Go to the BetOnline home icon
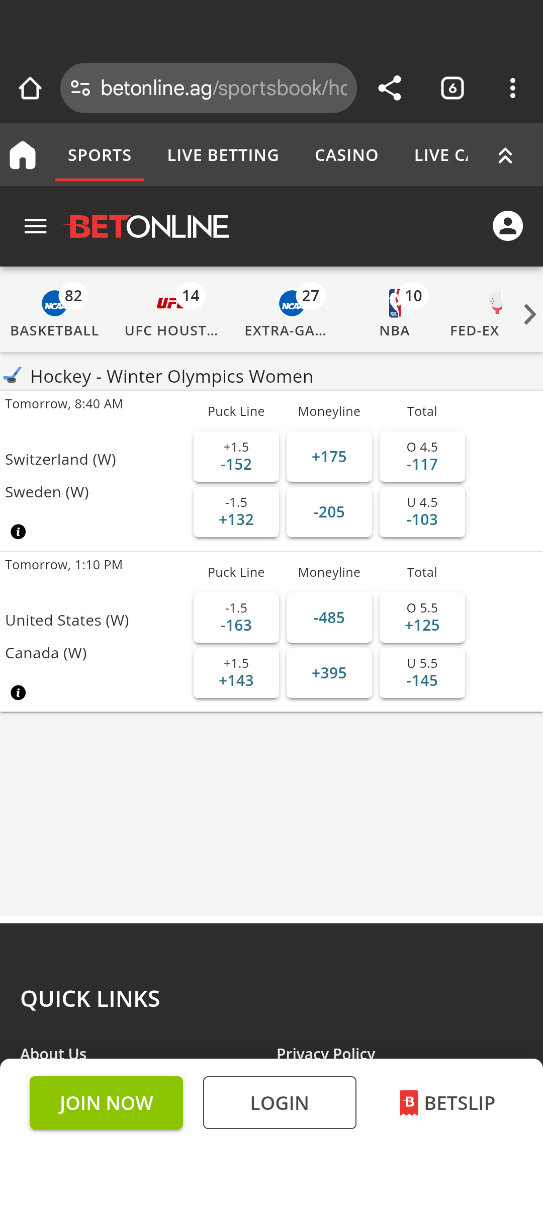This screenshot has height=1207, width=543. tap(23, 155)
